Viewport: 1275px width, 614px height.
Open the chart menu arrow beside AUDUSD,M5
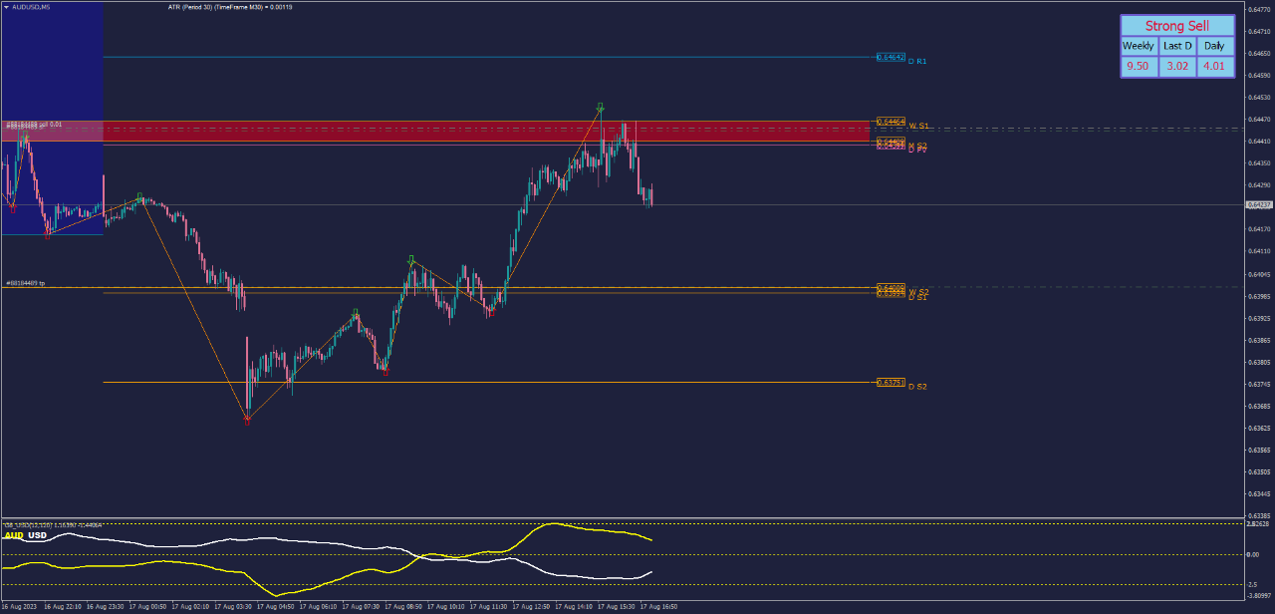point(7,6)
